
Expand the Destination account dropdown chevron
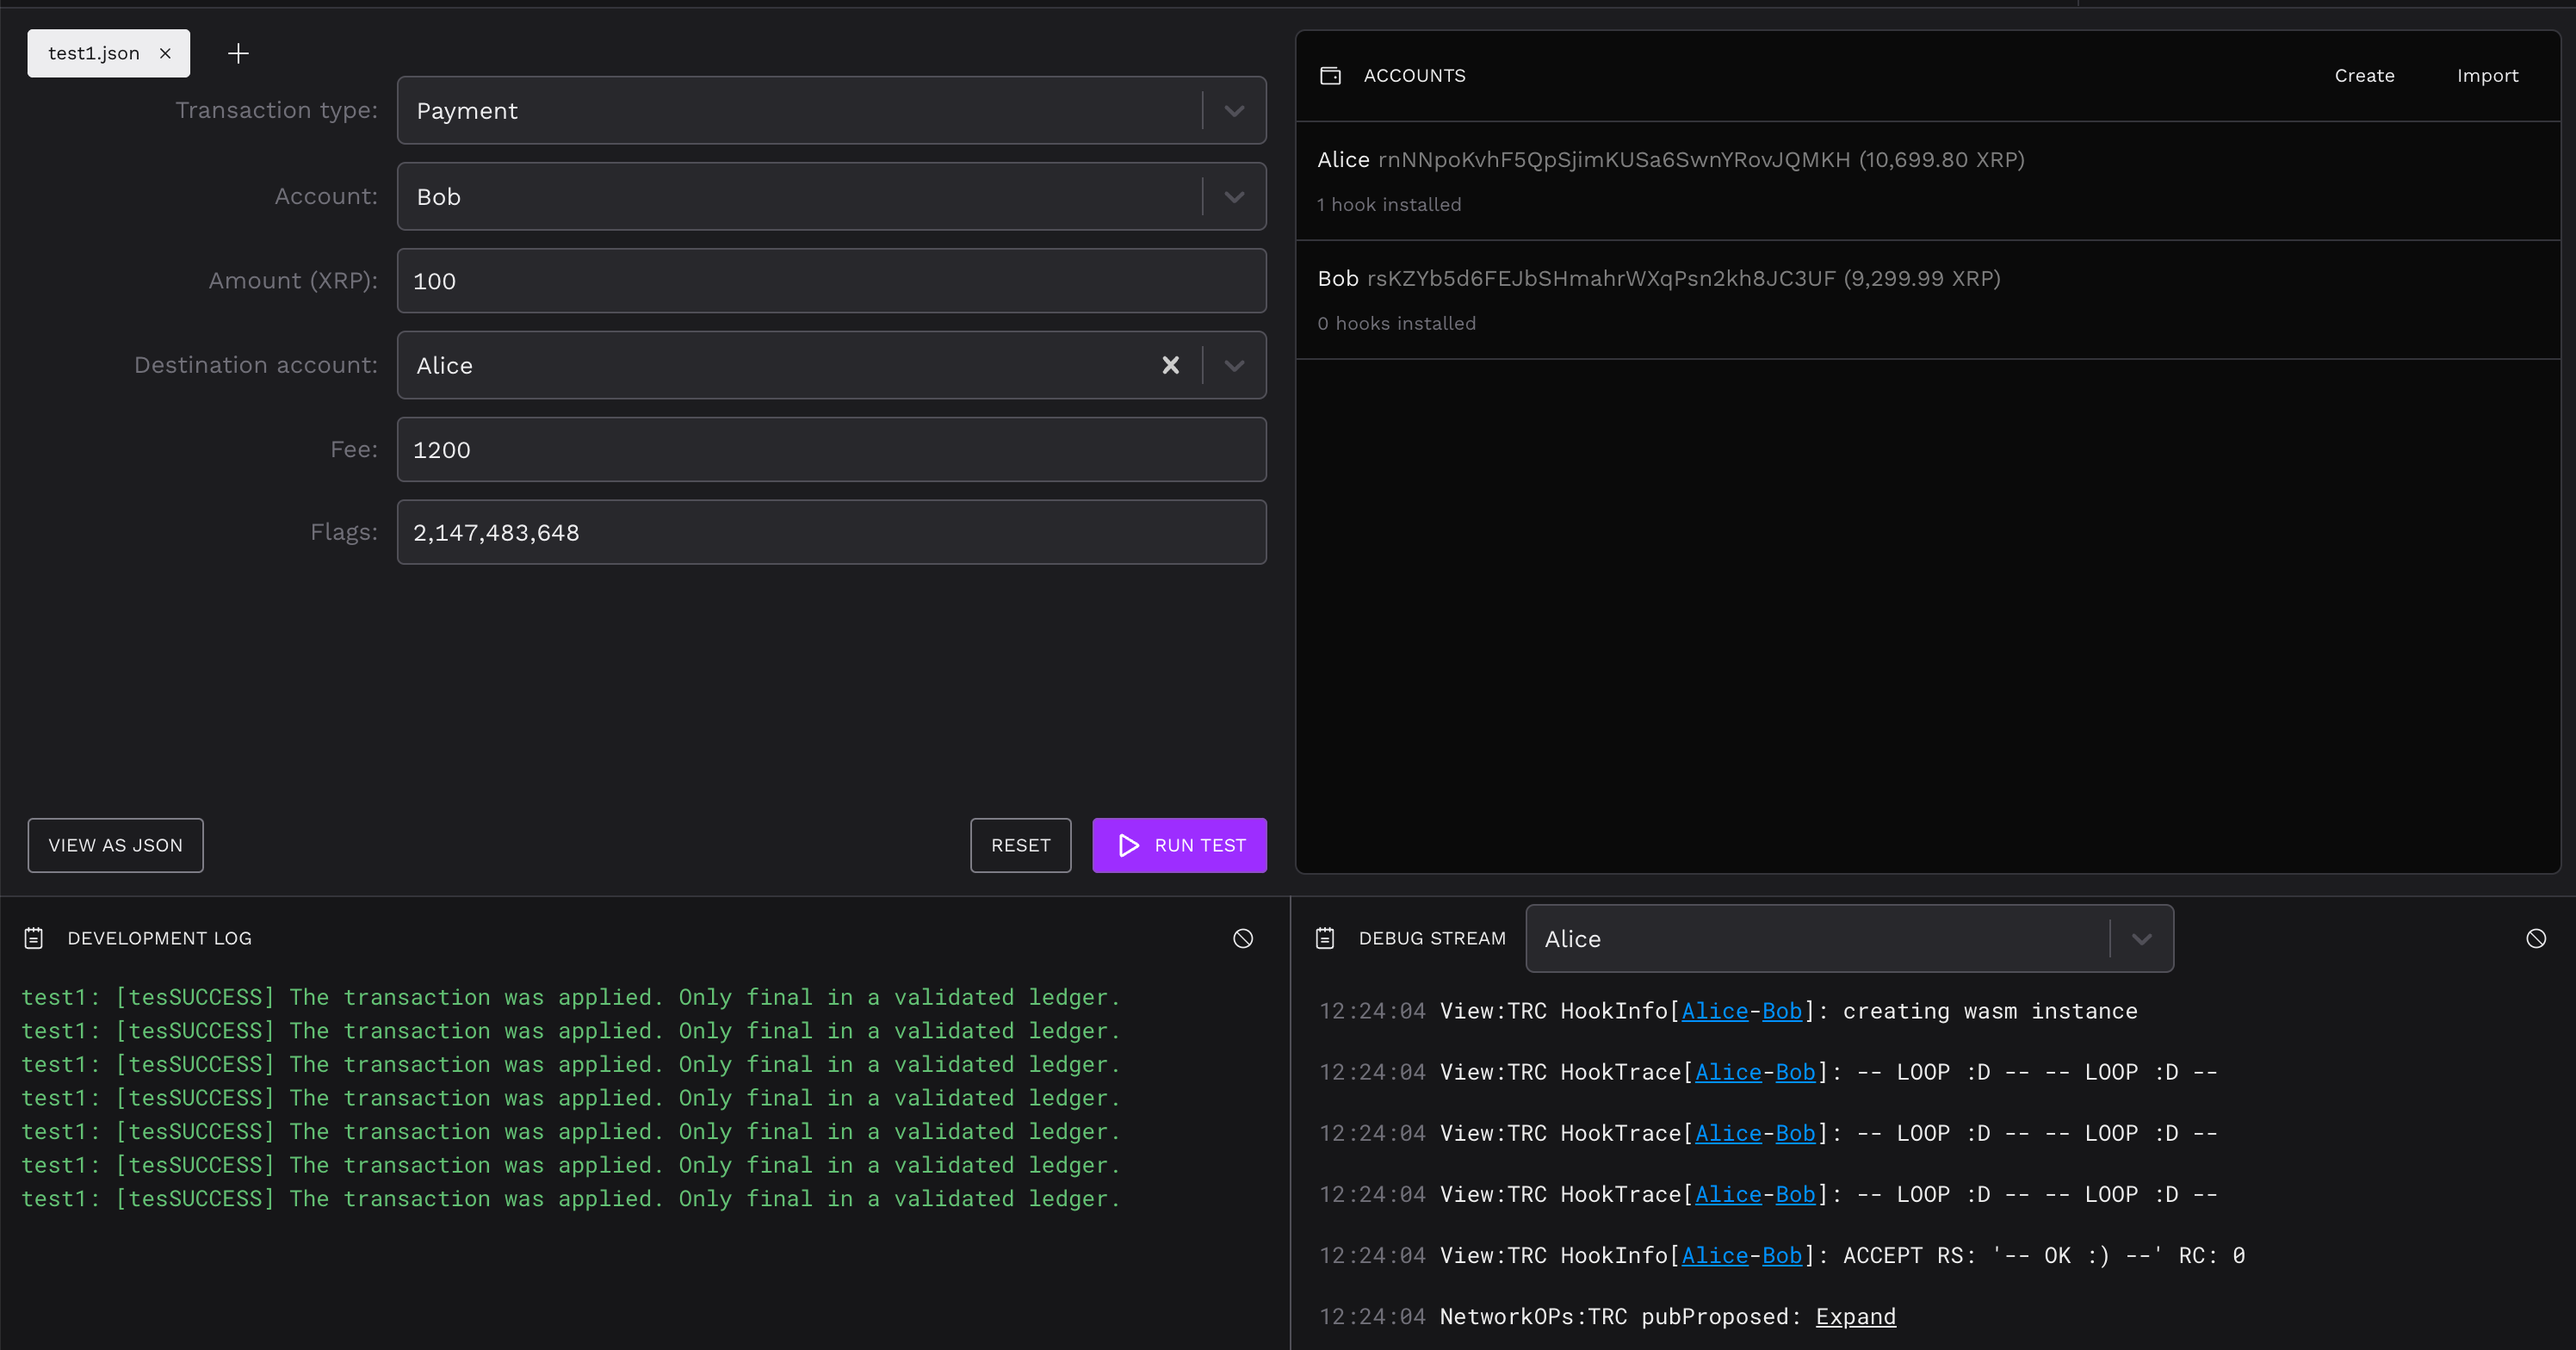click(x=1234, y=365)
